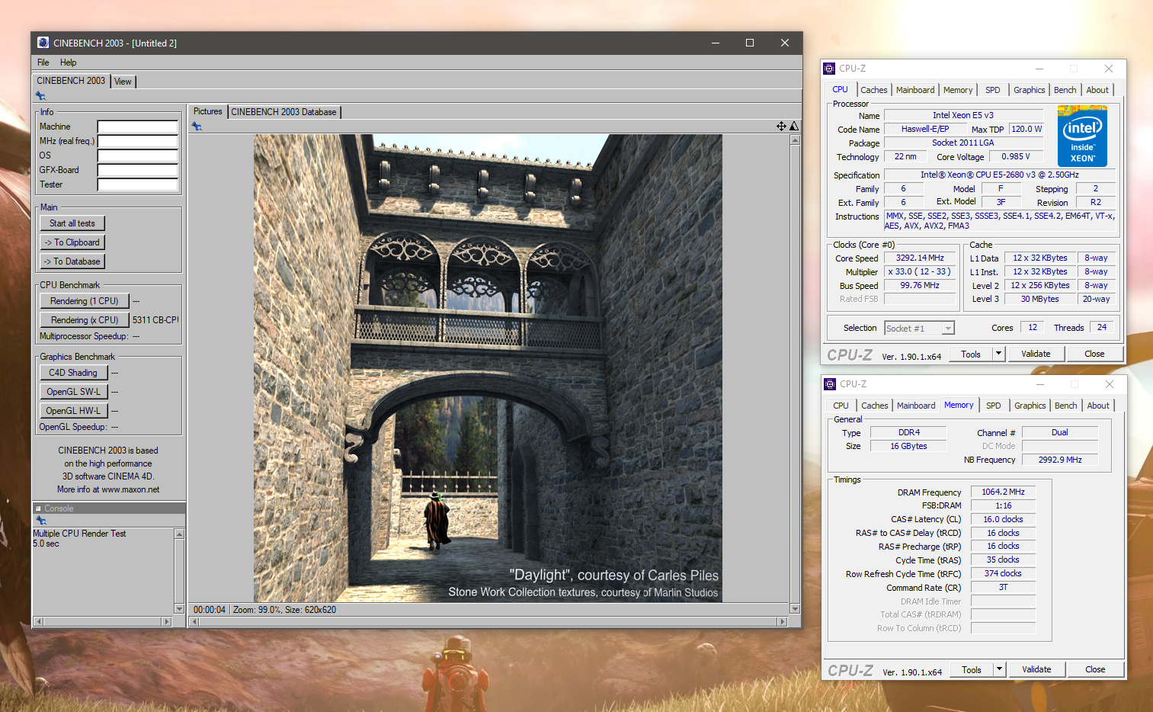Click the To Clipboard button
Viewport: 1153px width, 712px height.
coord(72,242)
